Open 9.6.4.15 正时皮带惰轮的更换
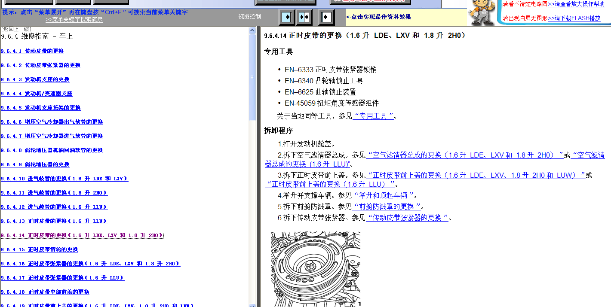The width and height of the screenshot is (611, 307). (39, 249)
